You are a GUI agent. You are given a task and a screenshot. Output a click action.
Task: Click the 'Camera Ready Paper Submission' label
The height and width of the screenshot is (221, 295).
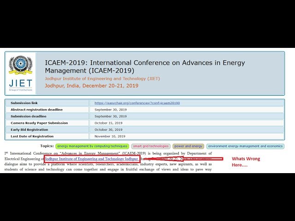(39, 123)
